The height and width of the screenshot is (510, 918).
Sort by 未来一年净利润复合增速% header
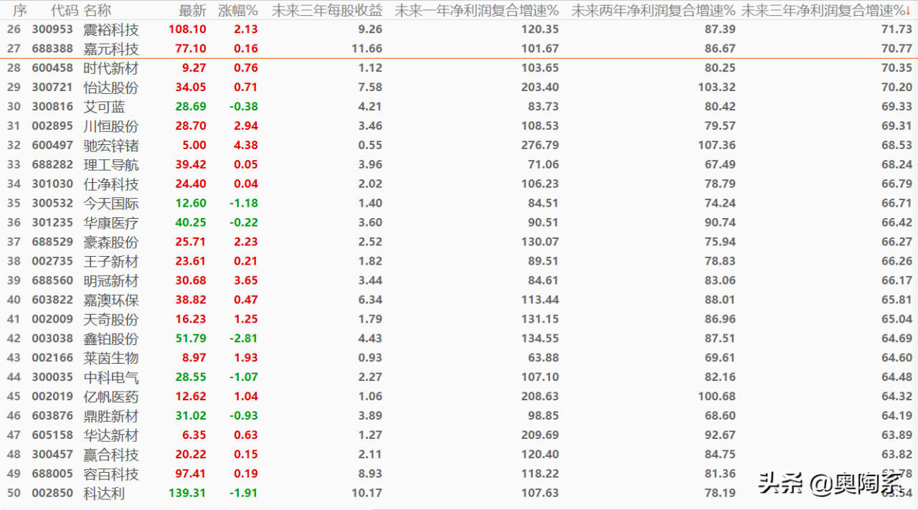point(476,11)
